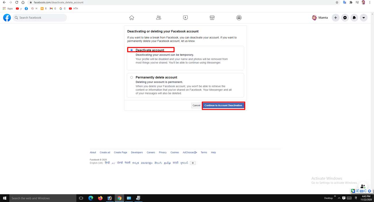Select Deactivate account radio option
Screen dimensions: 374x202
click(x=131, y=50)
